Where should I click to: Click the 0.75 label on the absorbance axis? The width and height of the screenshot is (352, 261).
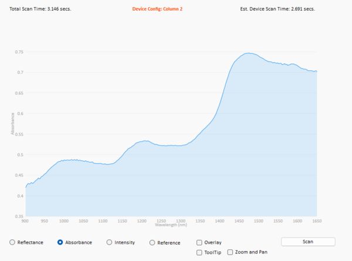pos(19,52)
